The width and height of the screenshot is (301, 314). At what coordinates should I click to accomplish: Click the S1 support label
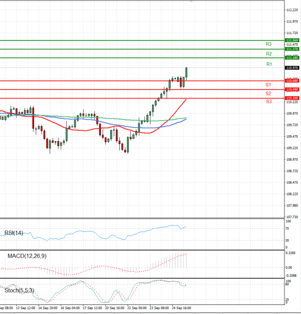[x=268, y=85]
